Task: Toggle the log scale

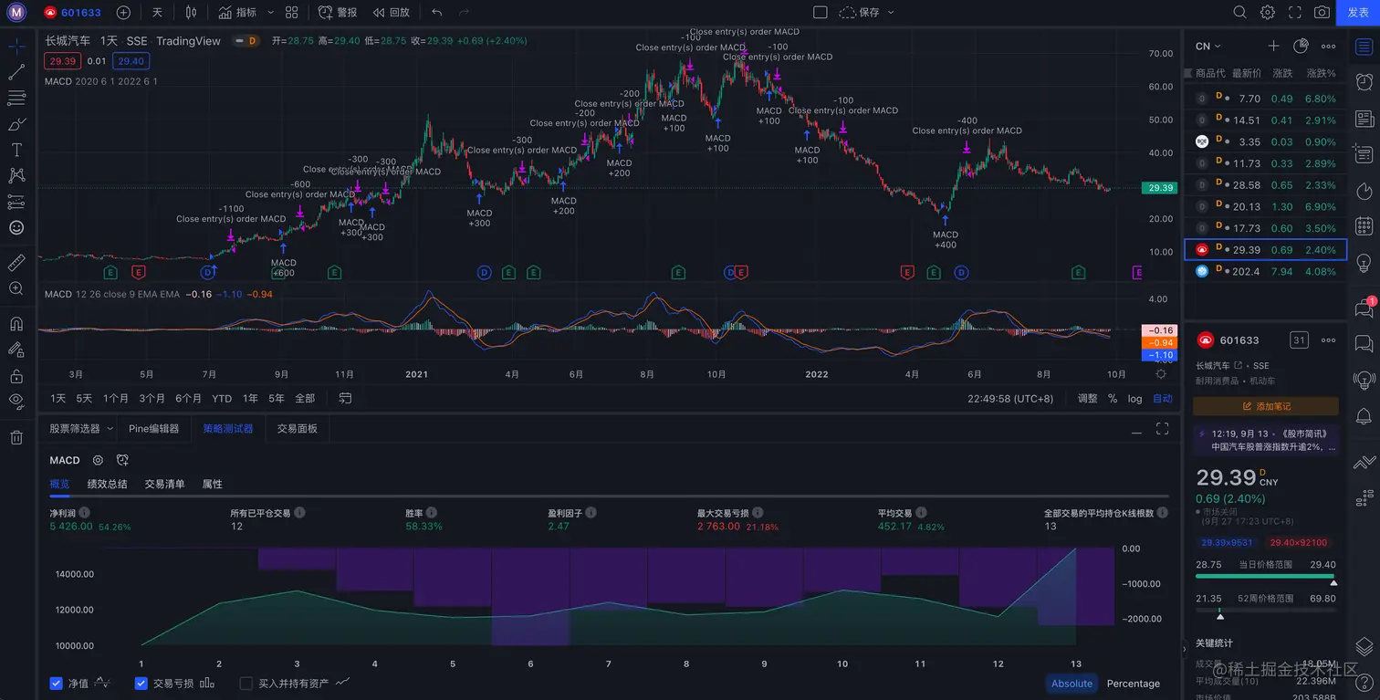Action: (x=1134, y=398)
